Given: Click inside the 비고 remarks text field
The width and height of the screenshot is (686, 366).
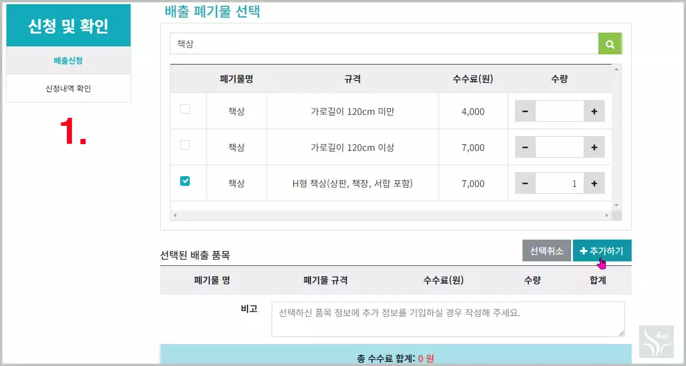Looking at the screenshot, I should pos(448,319).
